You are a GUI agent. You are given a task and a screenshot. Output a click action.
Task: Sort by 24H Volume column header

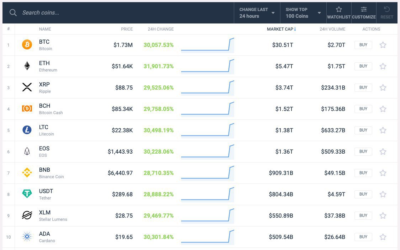point(332,29)
